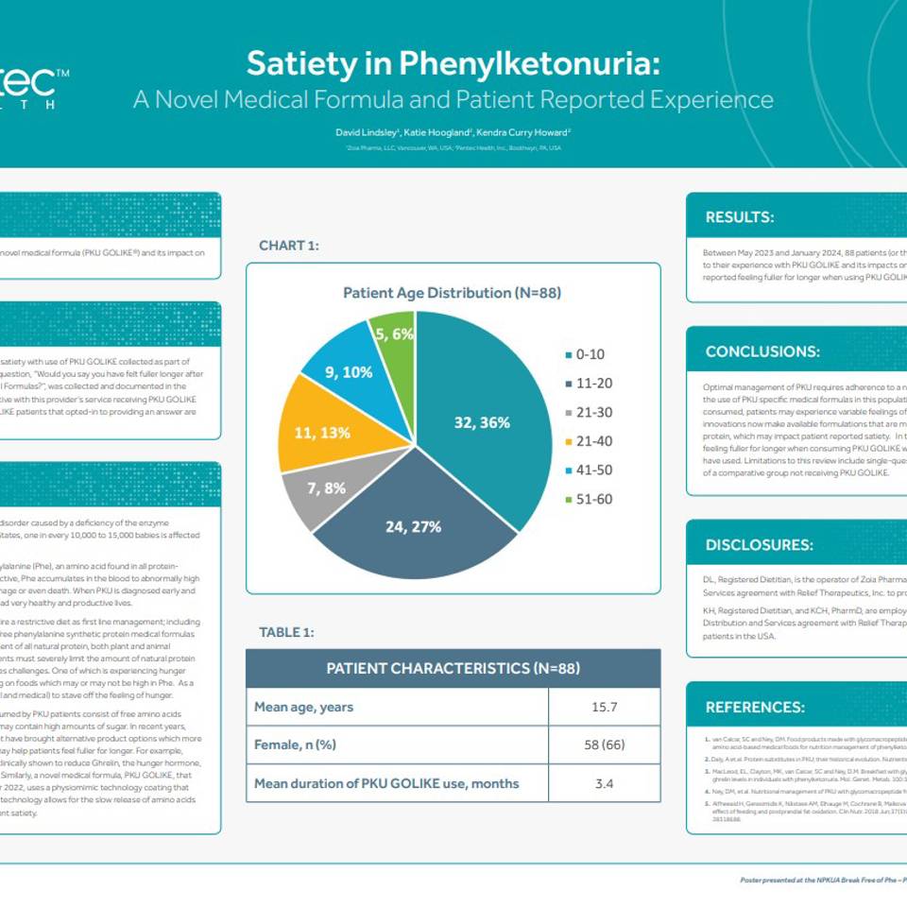Click the 0-10 legend color swatch
Screen dimensions: 907x907
click(x=568, y=355)
